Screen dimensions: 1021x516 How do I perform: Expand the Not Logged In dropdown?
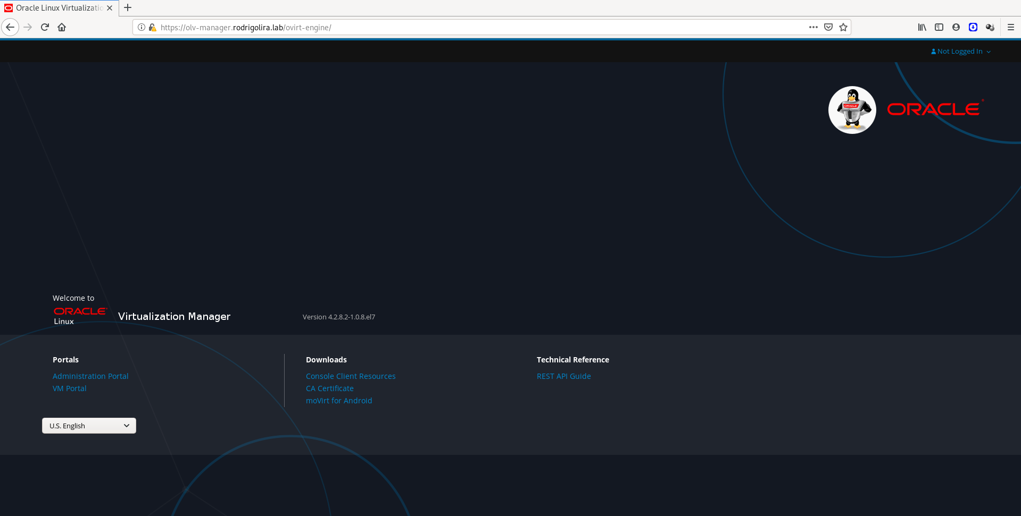[961, 52]
